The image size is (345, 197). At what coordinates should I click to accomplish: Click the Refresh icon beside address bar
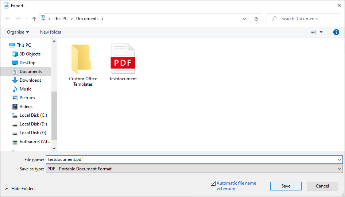coord(256,19)
